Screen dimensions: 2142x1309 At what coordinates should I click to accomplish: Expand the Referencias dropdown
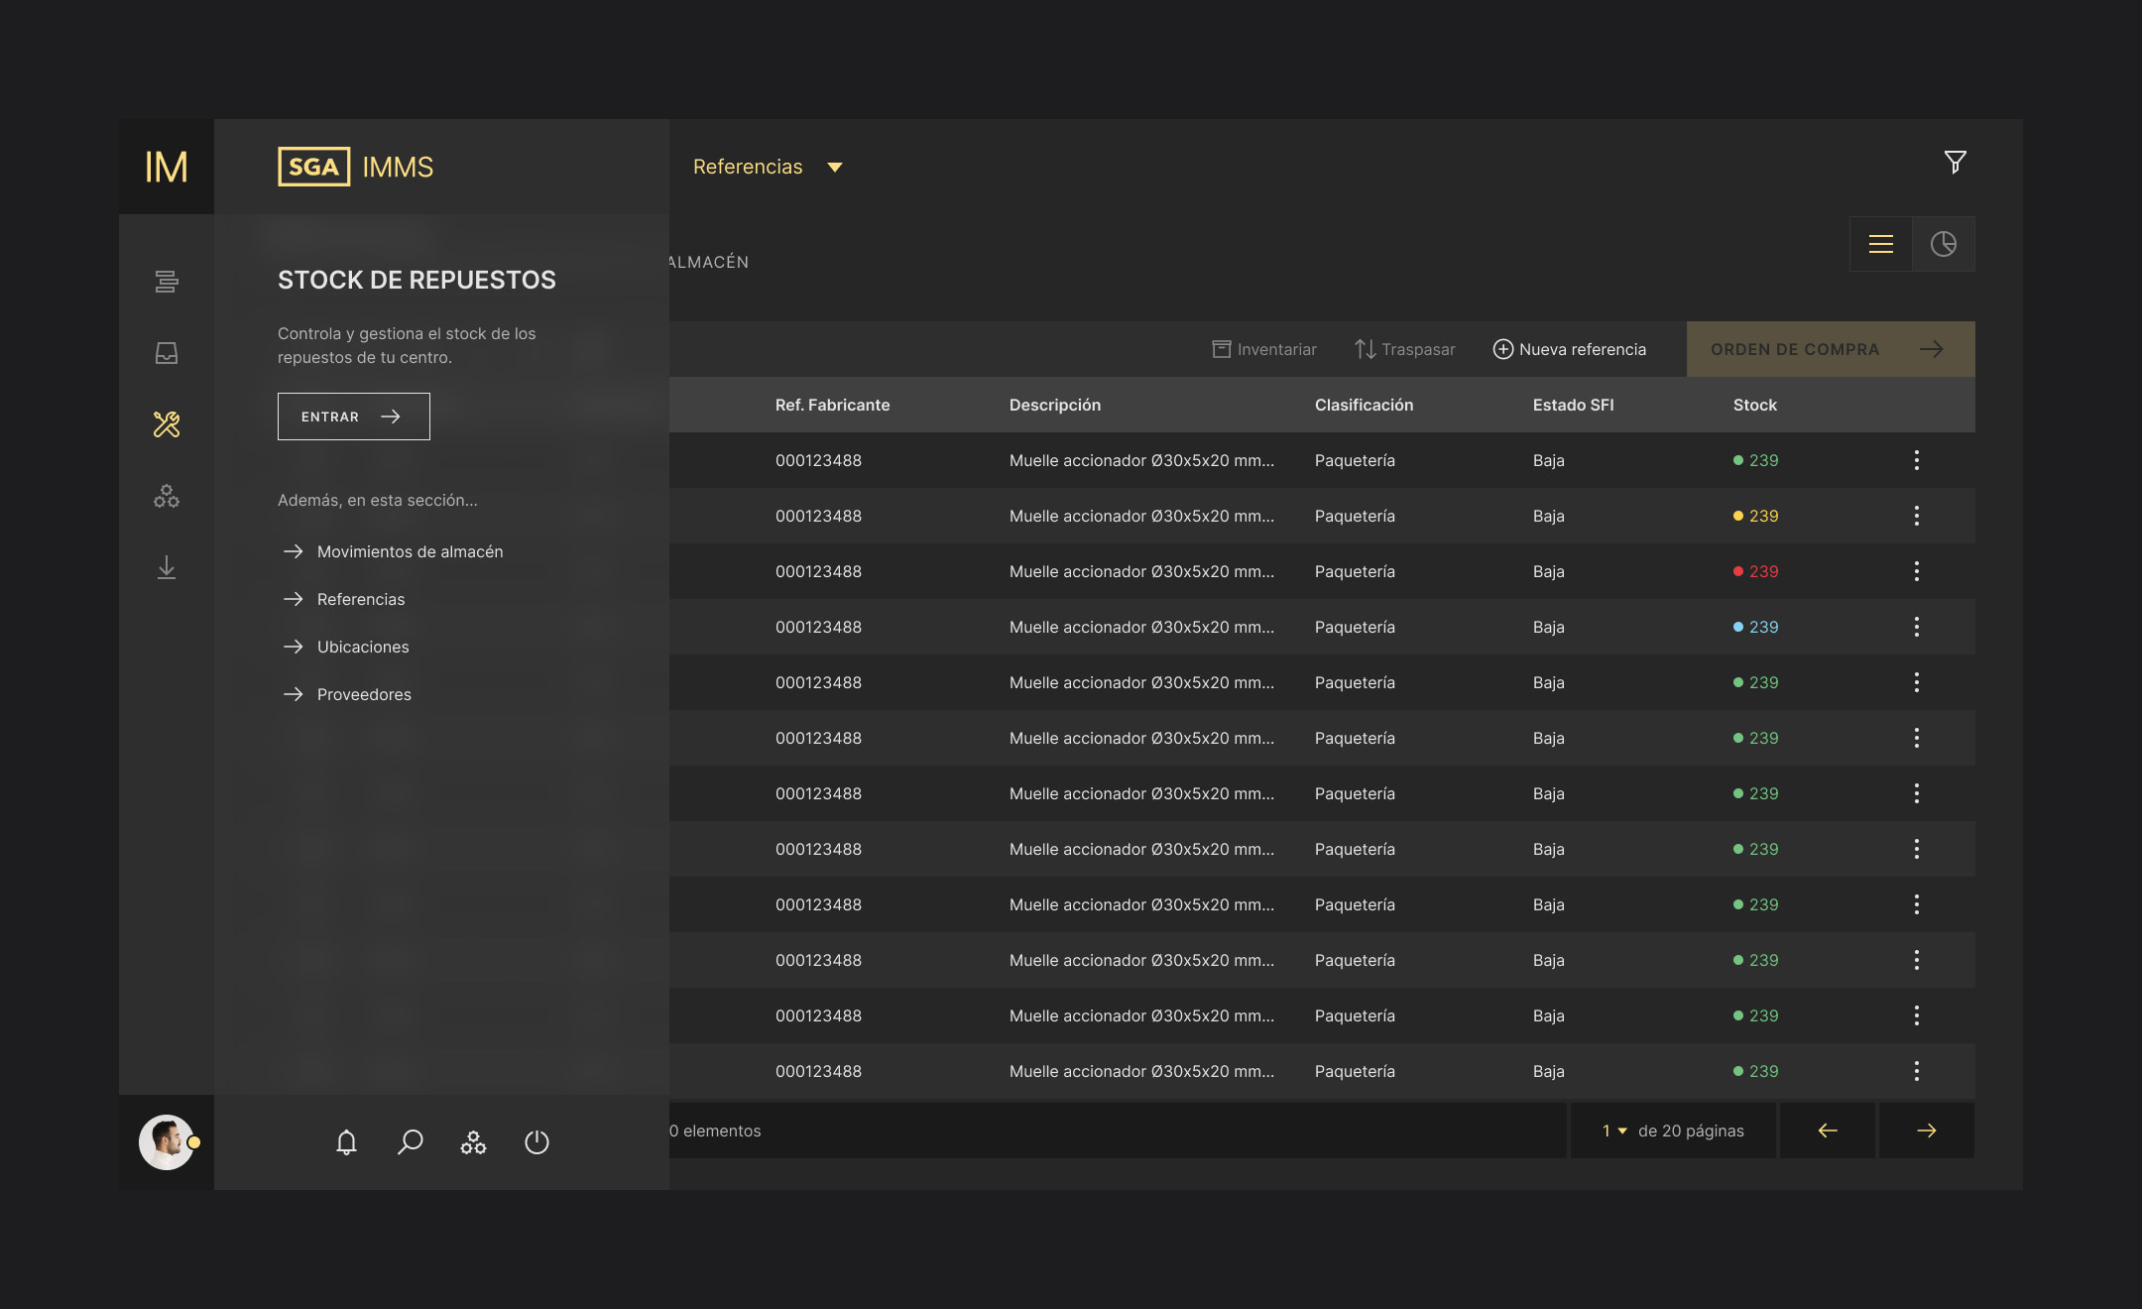click(768, 167)
